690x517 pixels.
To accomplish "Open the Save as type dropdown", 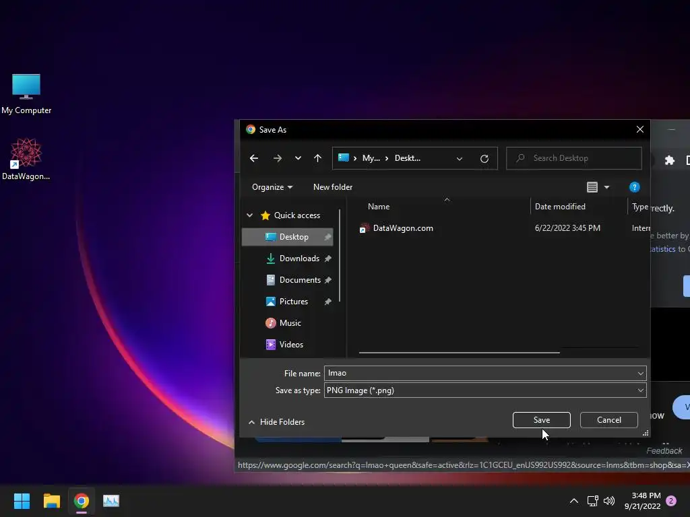I will tap(485, 390).
